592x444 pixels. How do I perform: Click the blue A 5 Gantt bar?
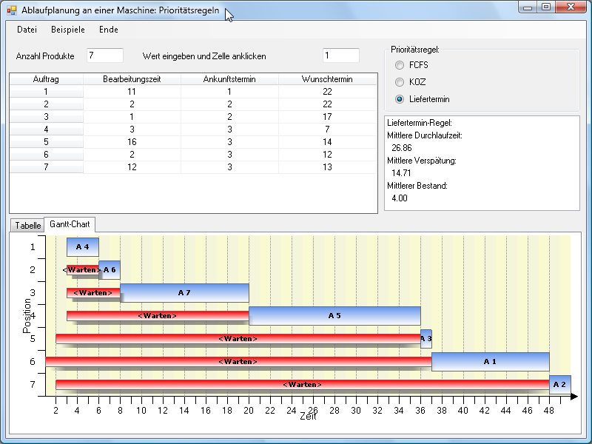(x=334, y=315)
